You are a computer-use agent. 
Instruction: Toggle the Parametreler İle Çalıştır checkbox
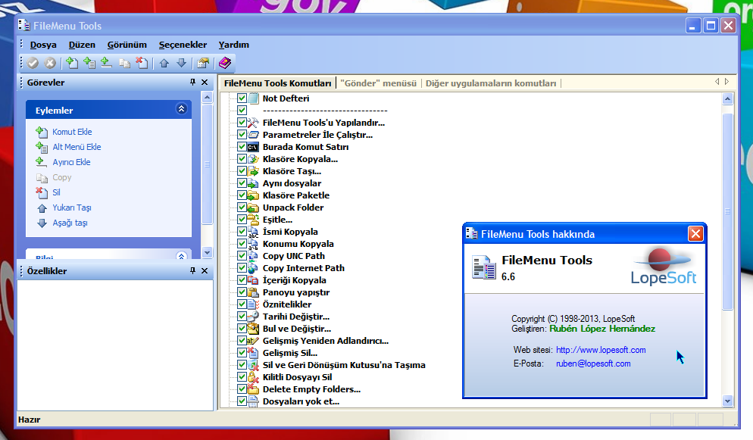tap(242, 135)
